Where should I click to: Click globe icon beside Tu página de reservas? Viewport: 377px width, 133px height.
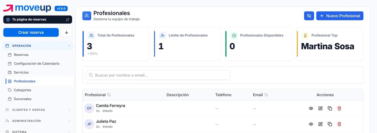tap(8, 20)
